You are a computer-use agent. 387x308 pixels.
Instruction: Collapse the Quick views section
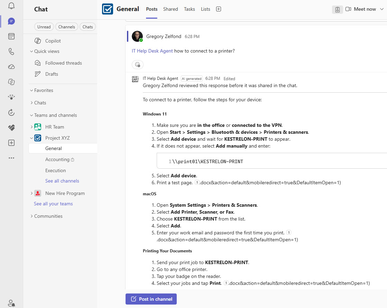31,51
